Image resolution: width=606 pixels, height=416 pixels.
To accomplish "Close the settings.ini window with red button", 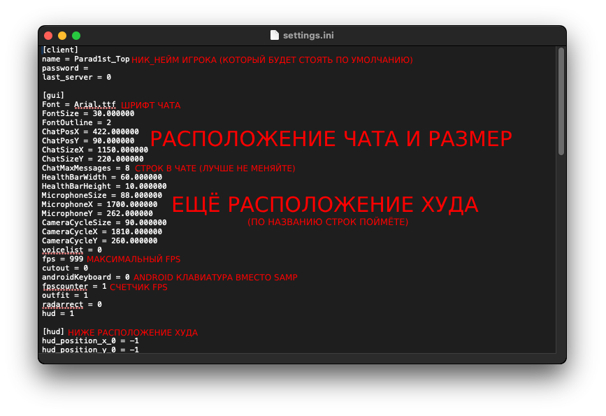I will pyautogui.click(x=48, y=36).
